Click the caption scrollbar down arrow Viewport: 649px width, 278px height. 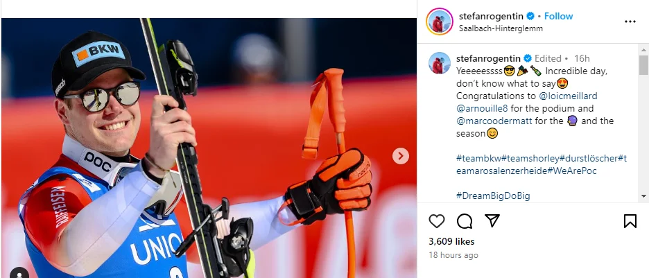pos(643,196)
